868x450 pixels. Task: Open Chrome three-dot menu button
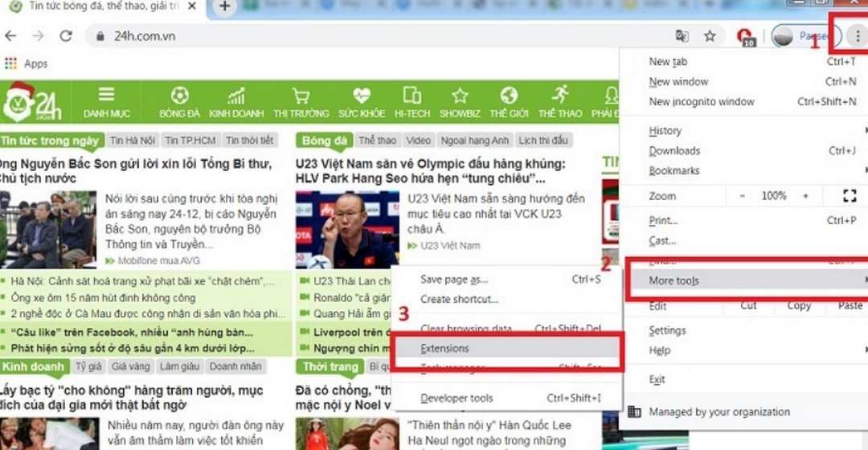click(x=858, y=36)
